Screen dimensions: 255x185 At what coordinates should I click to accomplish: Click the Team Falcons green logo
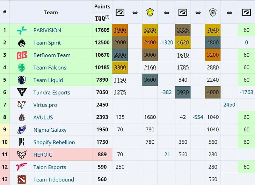(22, 68)
